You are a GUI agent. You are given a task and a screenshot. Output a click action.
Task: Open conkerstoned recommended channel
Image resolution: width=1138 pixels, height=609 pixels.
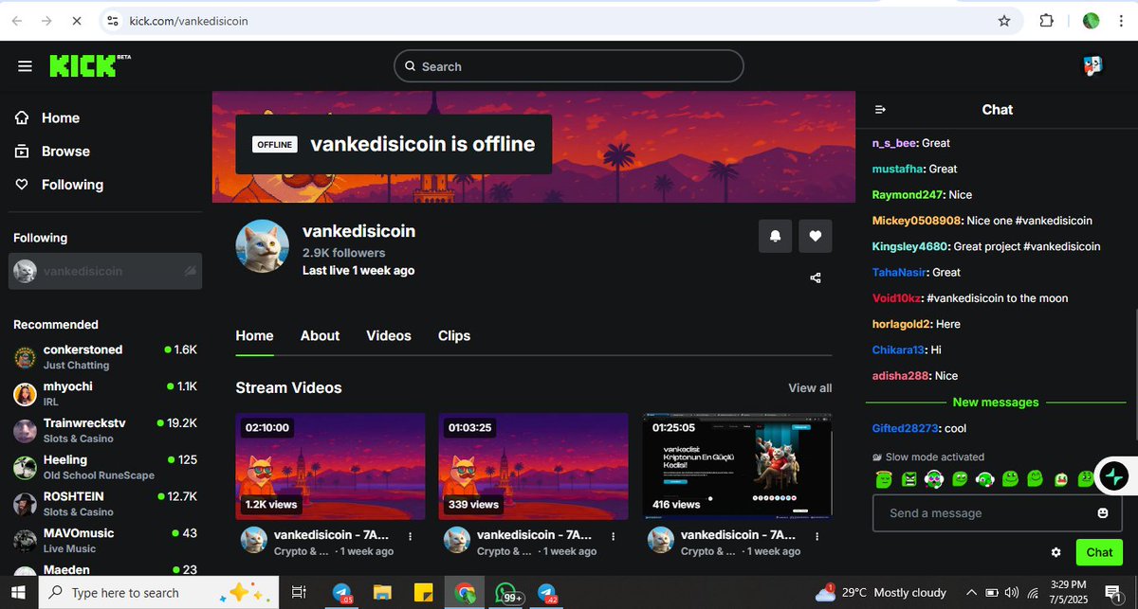(105, 357)
